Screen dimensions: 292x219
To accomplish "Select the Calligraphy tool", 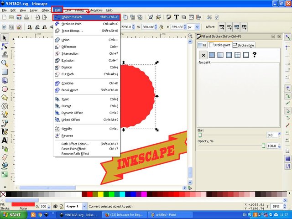I will point(5,132).
